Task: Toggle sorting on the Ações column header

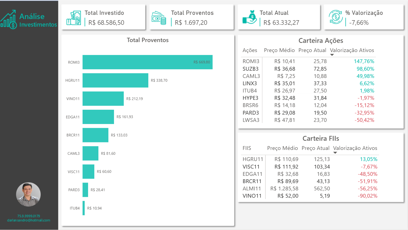Action: 249,50
